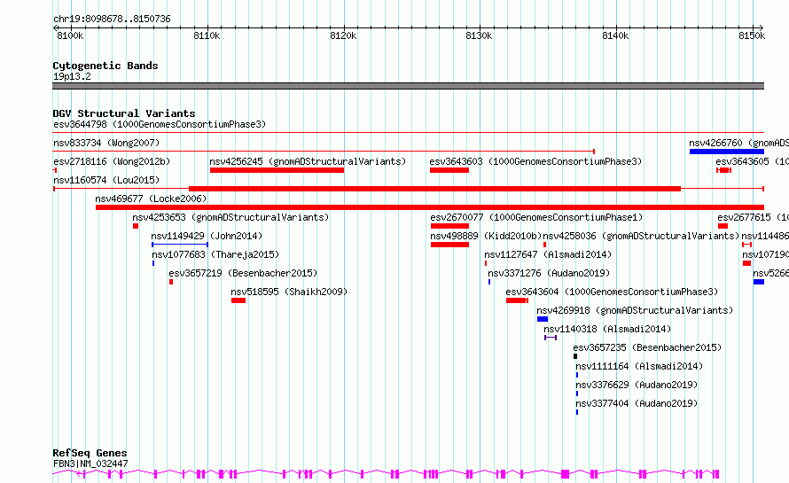Select the nsv498889 red bar
This screenshot has height=483, width=789.
pyautogui.click(x=449, y=245)
